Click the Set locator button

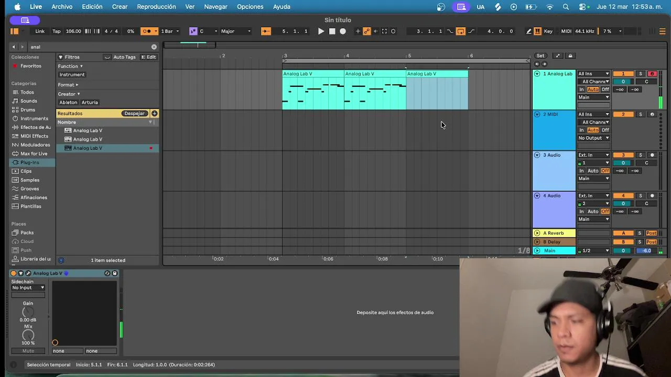tap(540, 56)
